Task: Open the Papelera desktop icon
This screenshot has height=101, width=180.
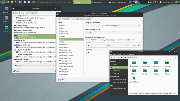Action: coord(6,10)
